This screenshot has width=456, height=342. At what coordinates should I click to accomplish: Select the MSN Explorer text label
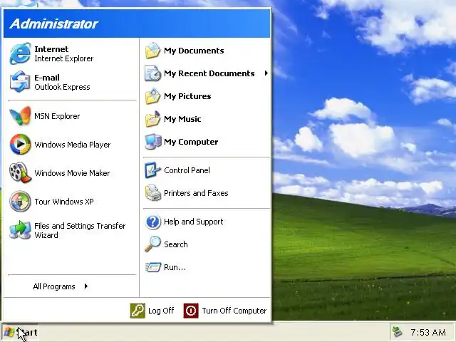point(57,116)
